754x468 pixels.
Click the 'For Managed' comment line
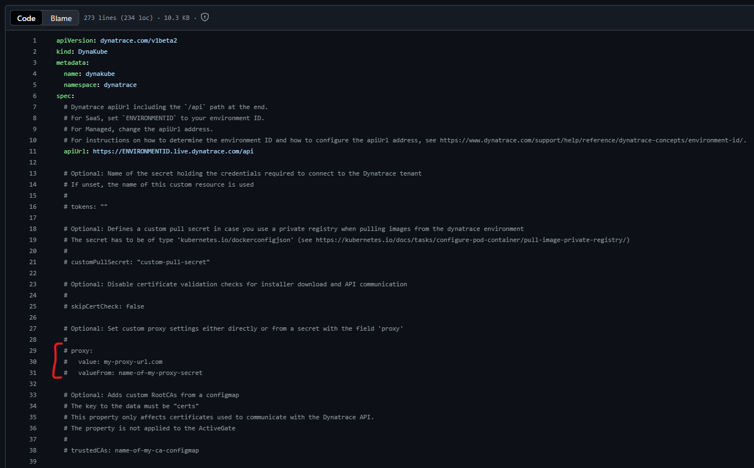(x=138, y=129)
